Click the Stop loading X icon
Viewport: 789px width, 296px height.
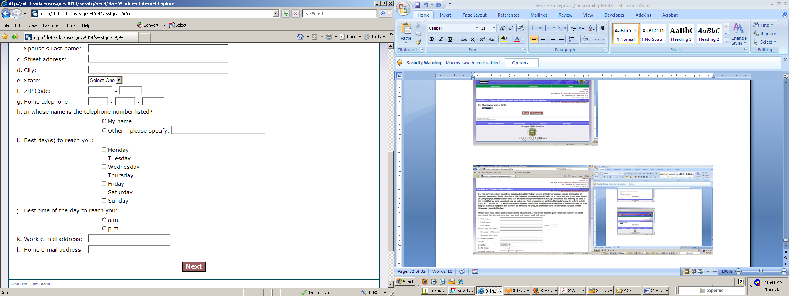295,14
